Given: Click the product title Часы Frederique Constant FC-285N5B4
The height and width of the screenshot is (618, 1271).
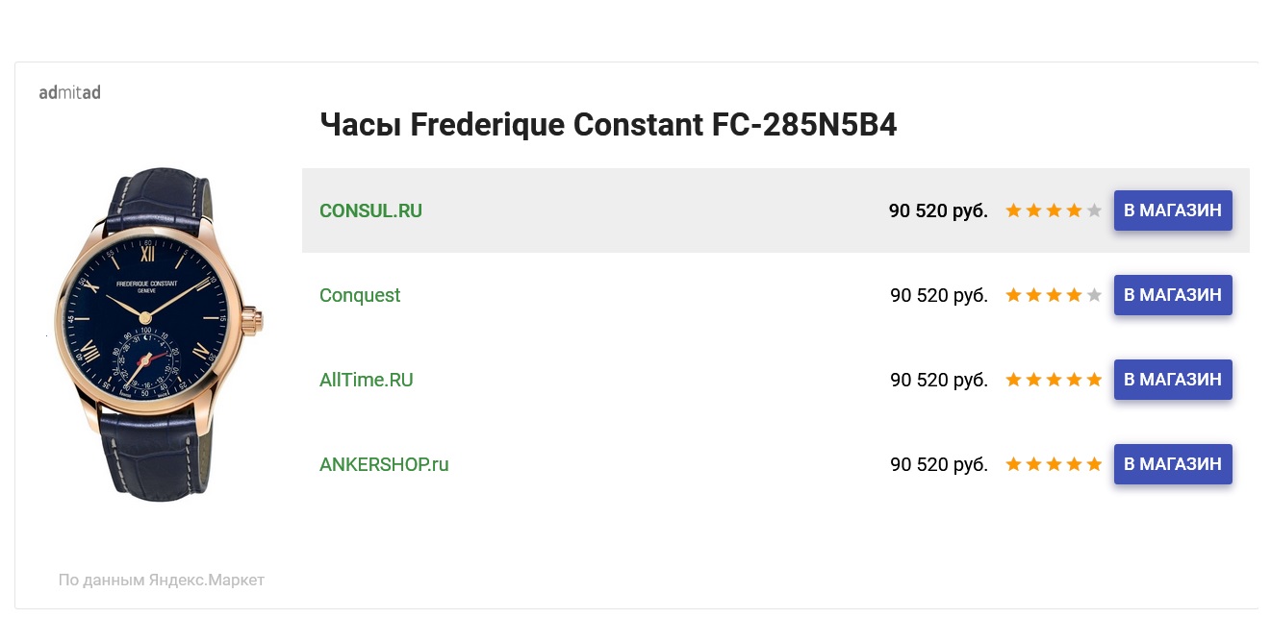Looking at the screenshot, I should point(608,125).
